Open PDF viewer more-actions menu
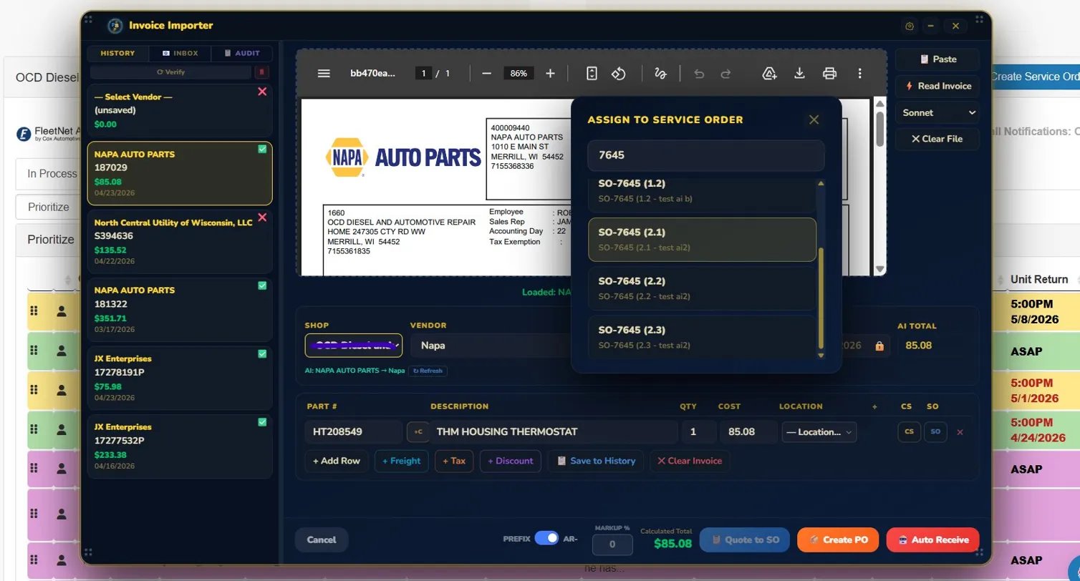Screen dimensions: 1080x581 tap(859, 74)
